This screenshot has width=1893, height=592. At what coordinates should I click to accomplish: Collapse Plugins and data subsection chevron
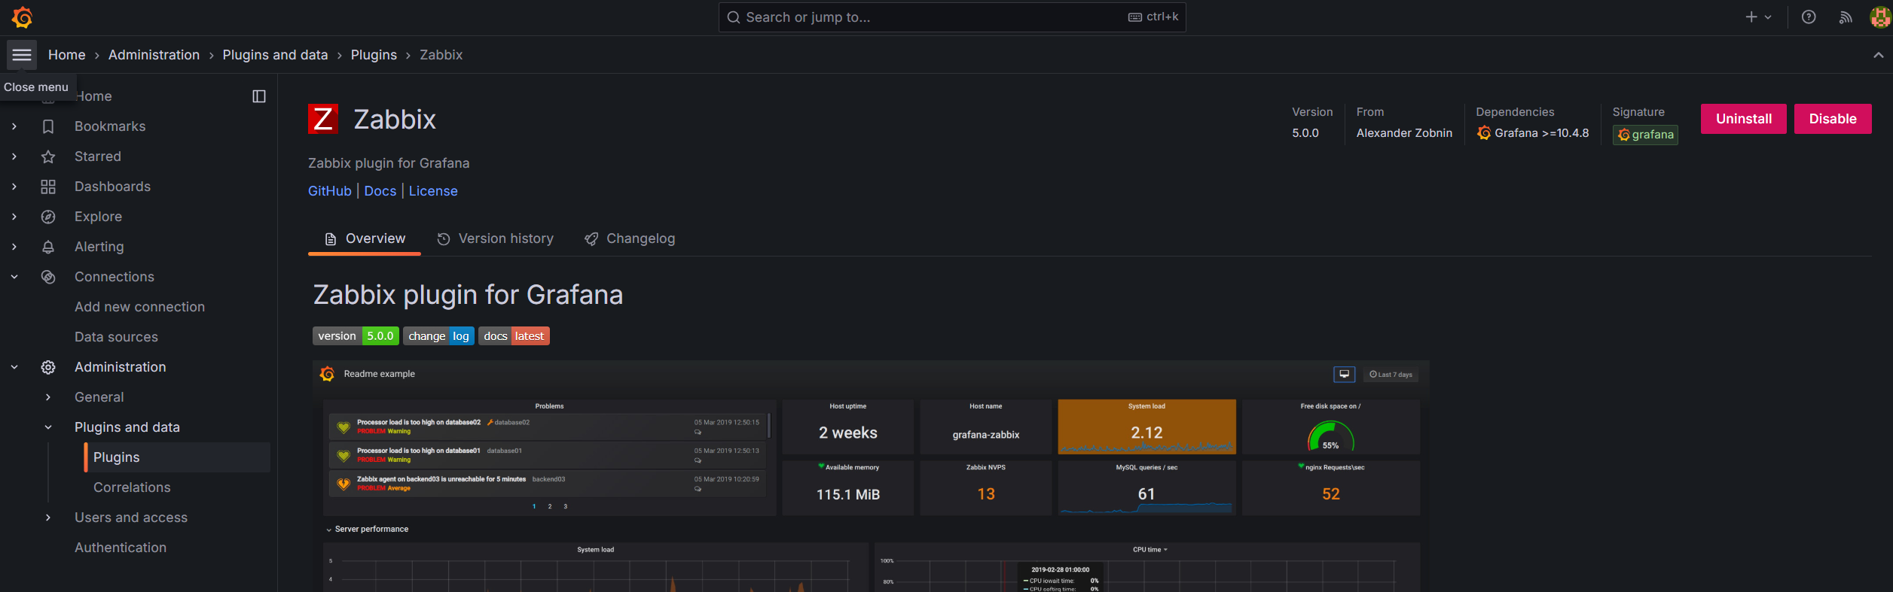pyautogui.click(x=48, y=427)
